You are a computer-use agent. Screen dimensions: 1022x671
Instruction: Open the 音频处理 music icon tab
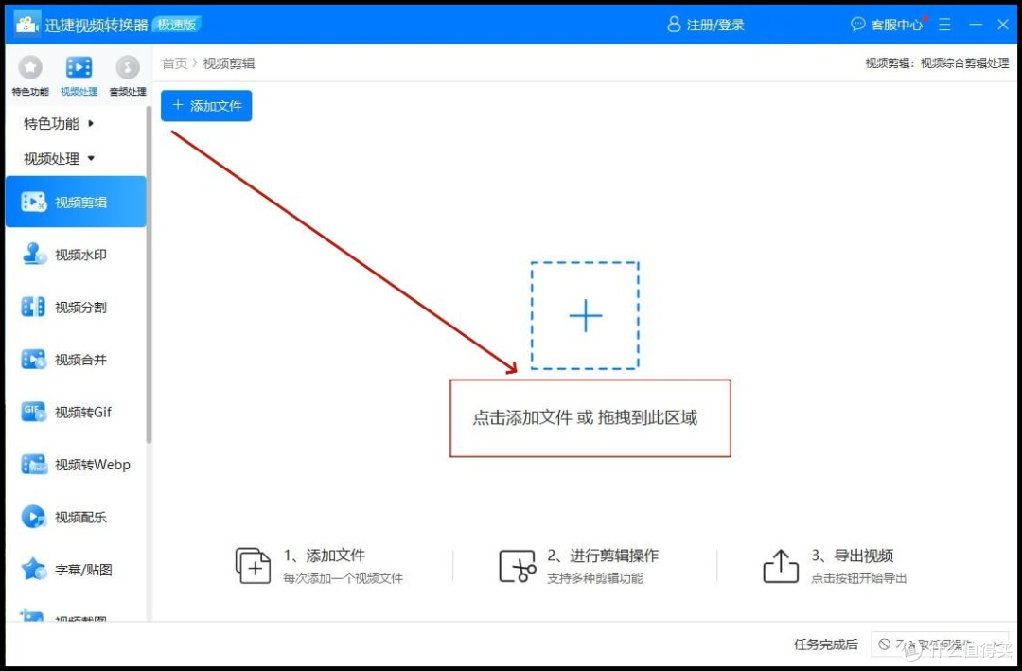pyautogui.click(x=128, y=76)
